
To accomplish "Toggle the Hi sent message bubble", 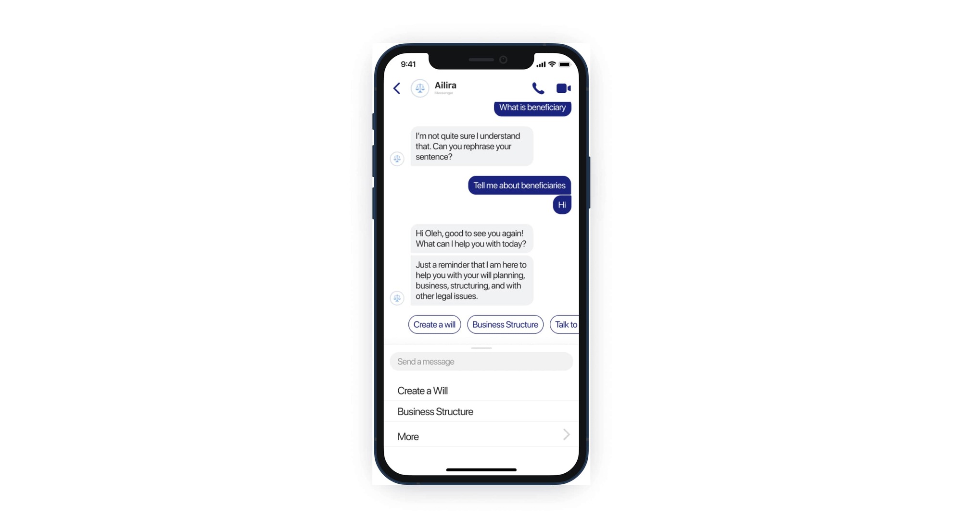I will click(561, 205).
